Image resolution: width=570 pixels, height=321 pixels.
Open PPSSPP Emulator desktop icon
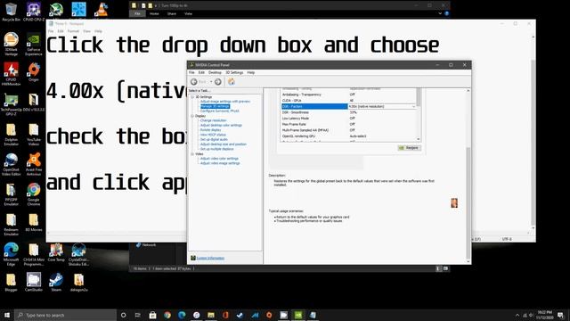(11, 194)
